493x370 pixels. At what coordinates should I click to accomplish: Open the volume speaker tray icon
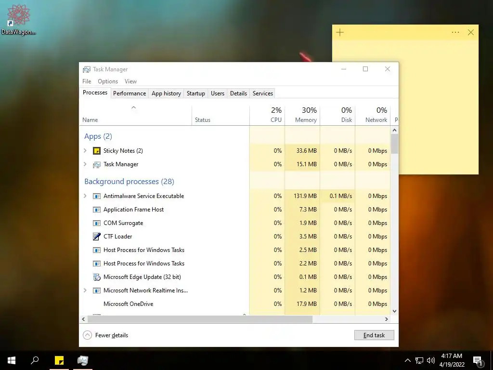tap(431, 360)
